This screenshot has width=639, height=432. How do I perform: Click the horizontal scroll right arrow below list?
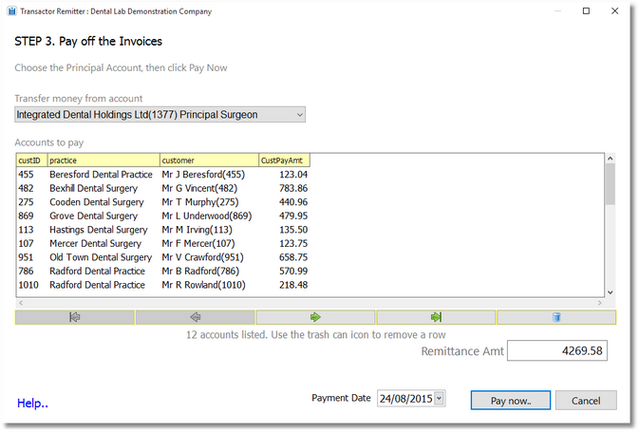599,303
